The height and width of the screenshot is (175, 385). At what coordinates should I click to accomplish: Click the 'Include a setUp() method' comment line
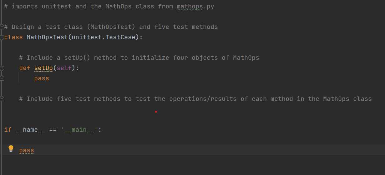[x=139, y=58]
